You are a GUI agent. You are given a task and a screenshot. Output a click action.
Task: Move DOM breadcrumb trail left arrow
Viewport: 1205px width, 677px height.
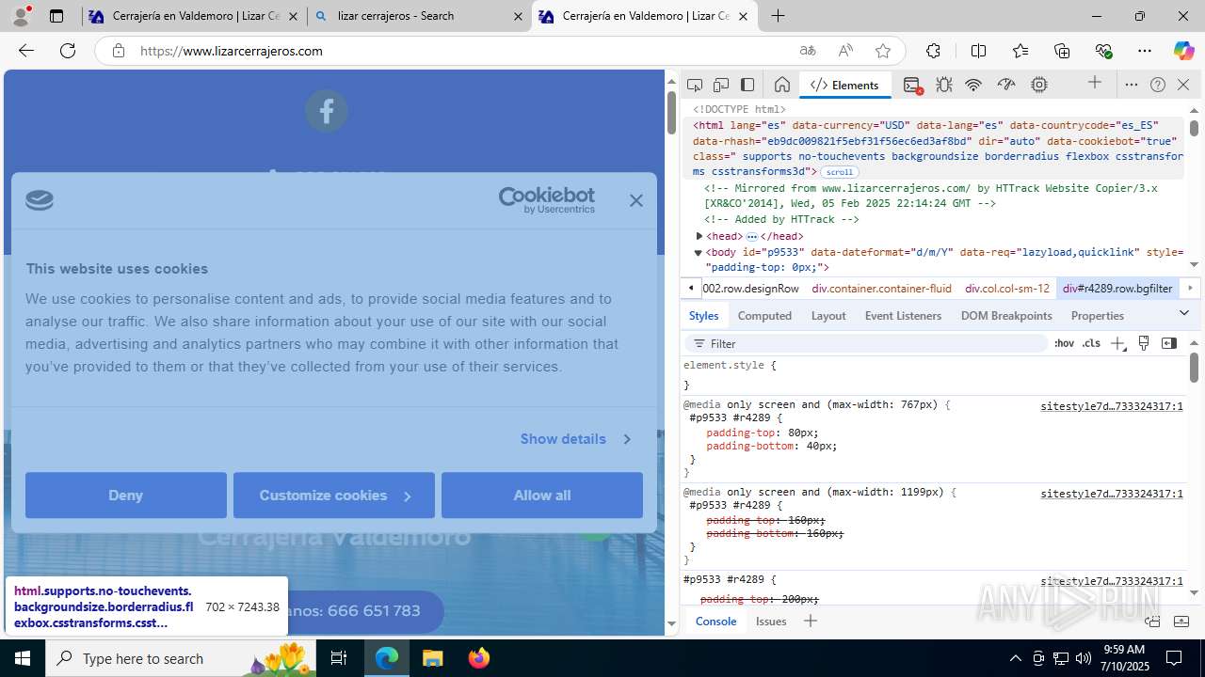(691, 288)
